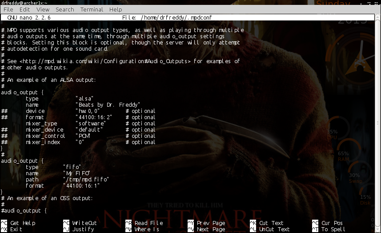The width and height of the screenshot is (381, 233).
Task: Click the mpd.wikia.com configuration URL
Action: pos(105,61)
